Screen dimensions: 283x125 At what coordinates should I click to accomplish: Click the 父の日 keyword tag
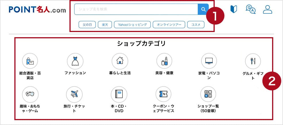[87, 25]
